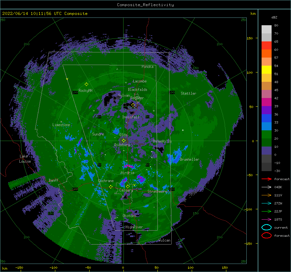Pick the cyan 27ZW arrow legend icon

point(266,203)
